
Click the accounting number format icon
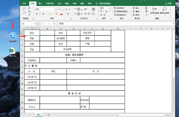coord(101,11)
